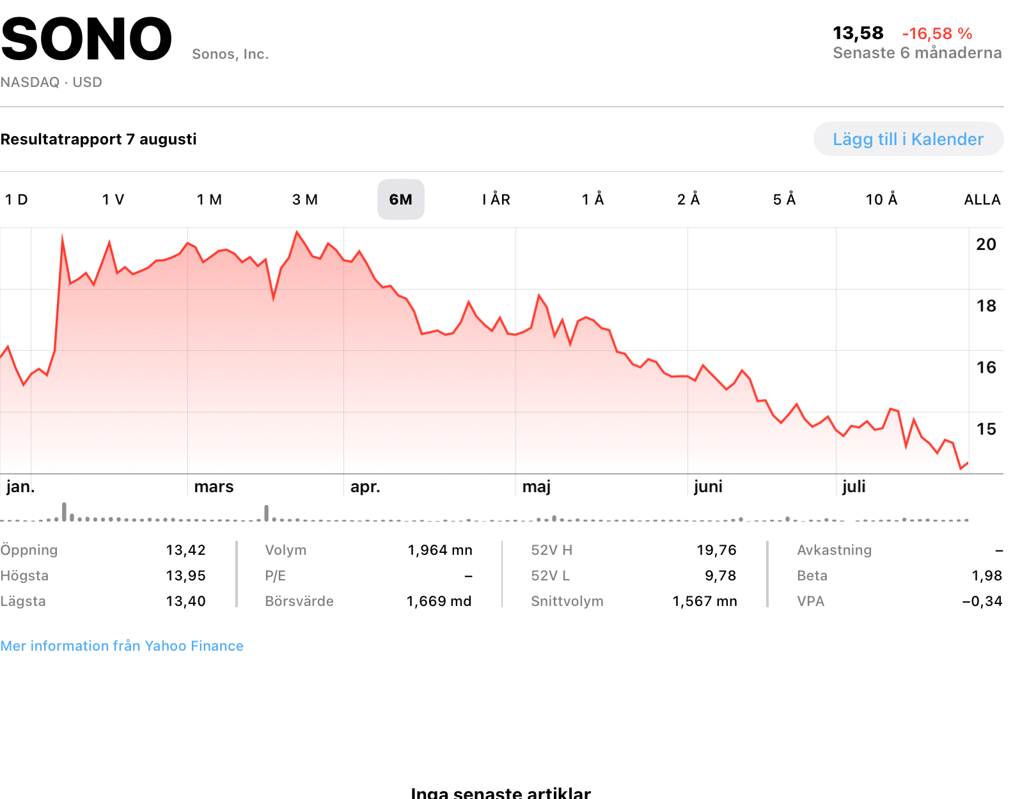Open Mer information från Yahoo Finance link
This screenshot has height=799, width=1029.
click(122, 646)
